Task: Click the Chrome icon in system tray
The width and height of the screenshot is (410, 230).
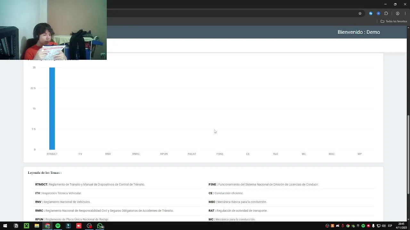Action: click(348, 226)
